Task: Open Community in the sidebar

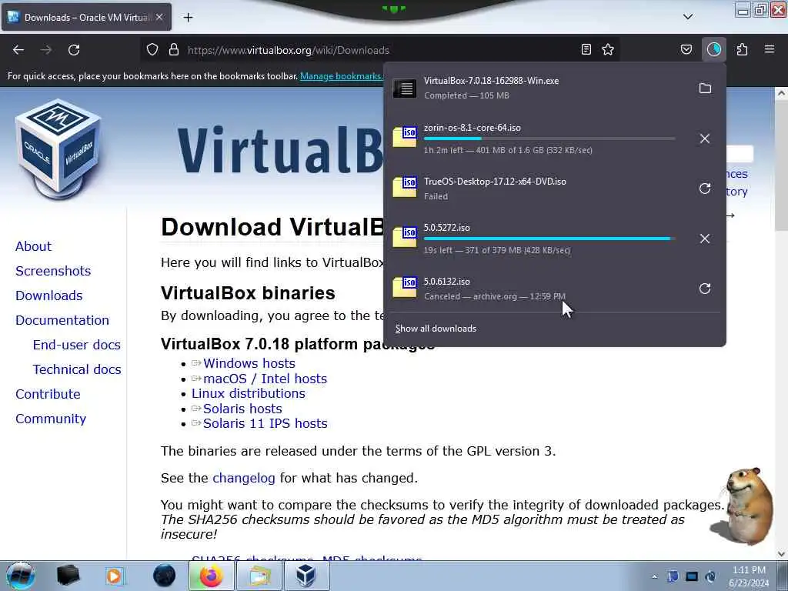Action: pos(51,419)
